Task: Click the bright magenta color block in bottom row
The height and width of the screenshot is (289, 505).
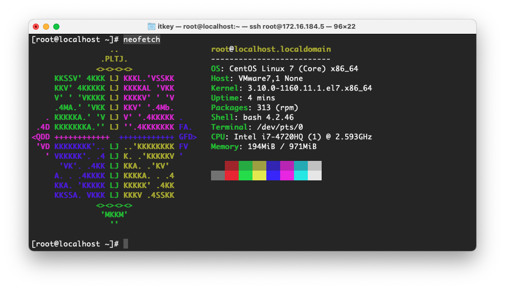Action: click(287, 175)
